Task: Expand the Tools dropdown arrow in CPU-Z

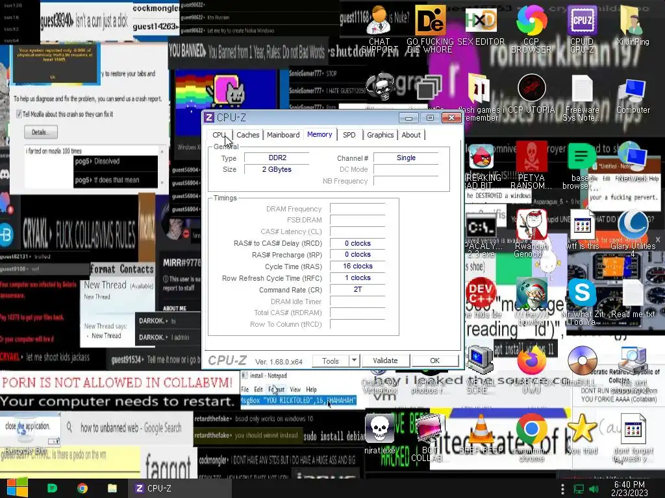Action: (x=354, y=361)
